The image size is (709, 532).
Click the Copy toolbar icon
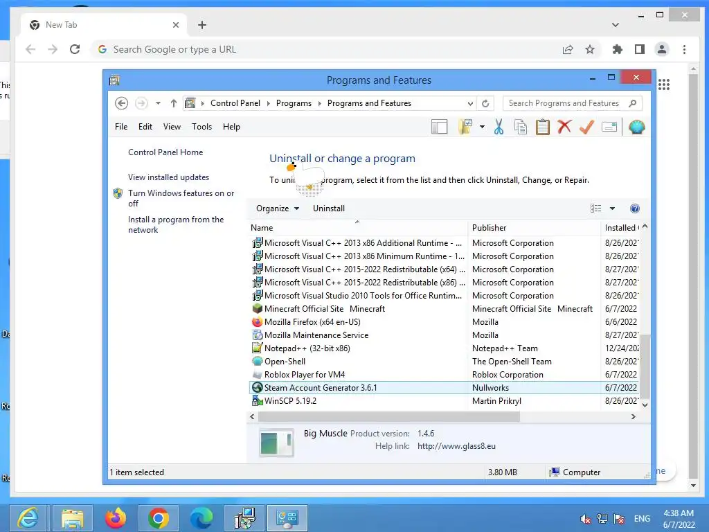[x=521, y=127]
